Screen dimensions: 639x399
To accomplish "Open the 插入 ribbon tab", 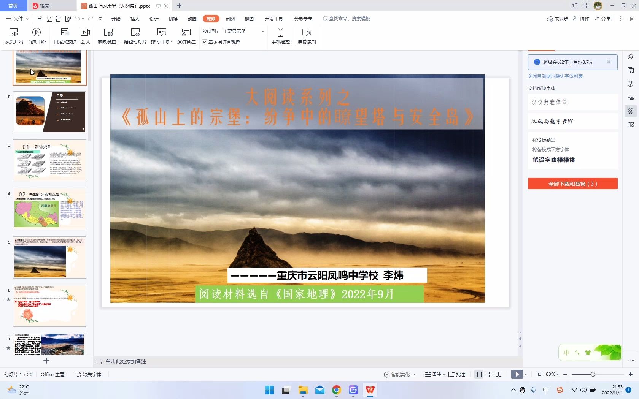I will (135, 19).
